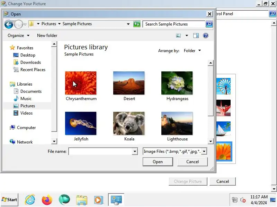Click the Favorites star icon
This screenshot has height=207, width=277.
click(12, 48)
